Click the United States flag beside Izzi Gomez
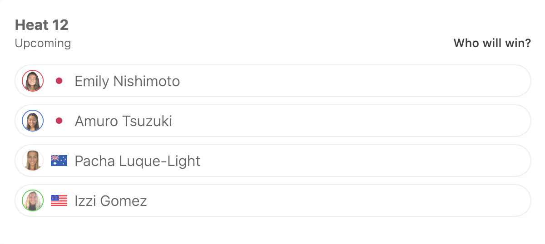The image size is (545, 244). coord(59,200)
